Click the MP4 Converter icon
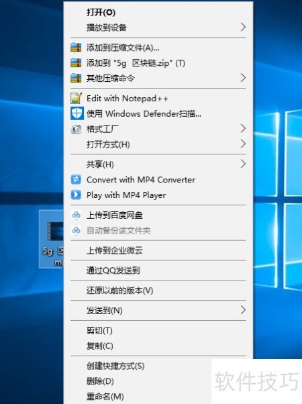Image resolution: width=302 pixels, height=404 pixels. 76,179
